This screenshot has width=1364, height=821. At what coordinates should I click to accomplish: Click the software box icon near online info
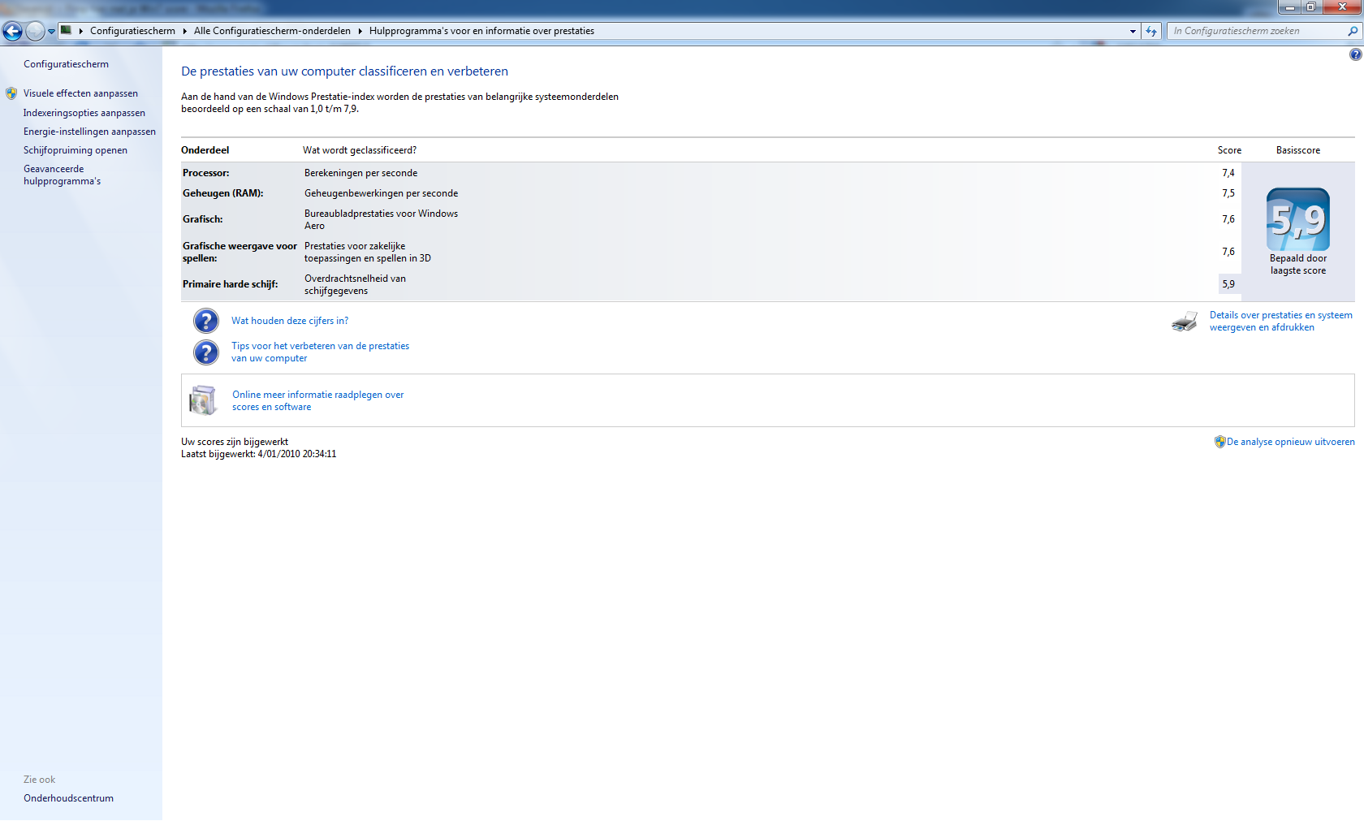tap(203, 400)
